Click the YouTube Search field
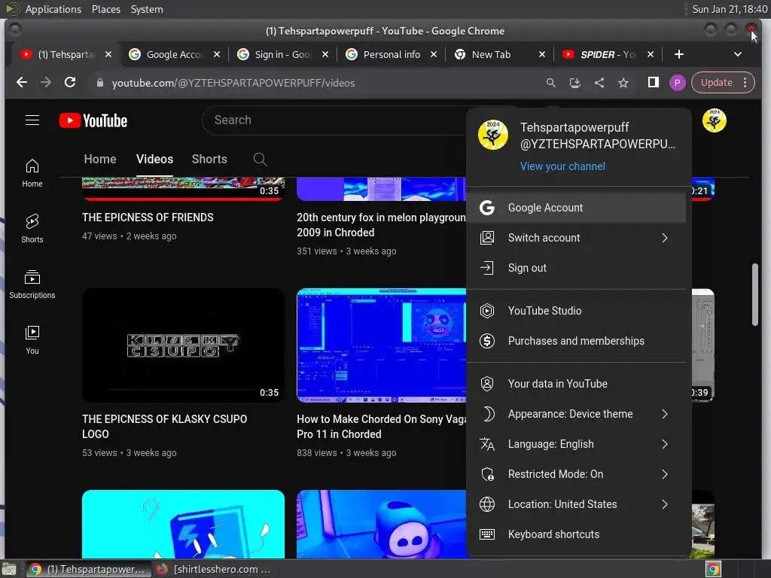The image size is (771, 578). 334,120
